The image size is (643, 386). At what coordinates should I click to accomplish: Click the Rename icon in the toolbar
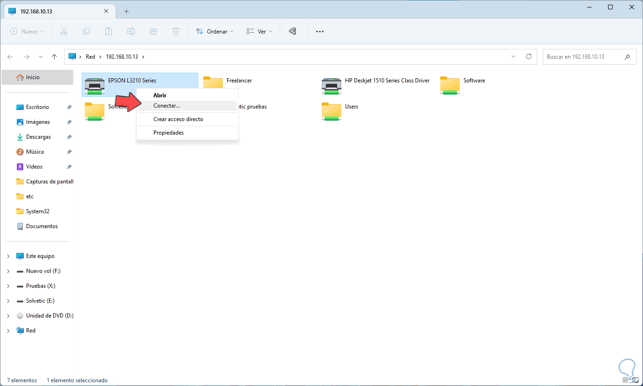click(x=131, y=31)
